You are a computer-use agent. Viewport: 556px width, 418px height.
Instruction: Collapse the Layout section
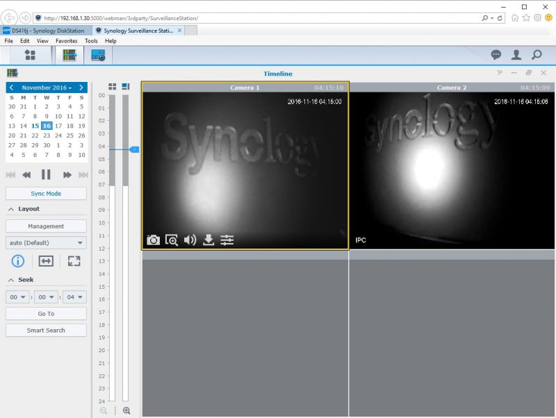click(11, 209)
